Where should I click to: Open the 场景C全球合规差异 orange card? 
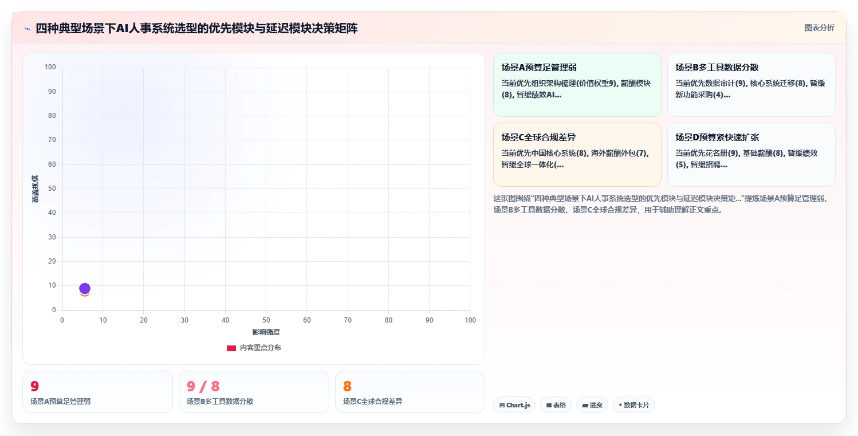(x=577, y=155)
